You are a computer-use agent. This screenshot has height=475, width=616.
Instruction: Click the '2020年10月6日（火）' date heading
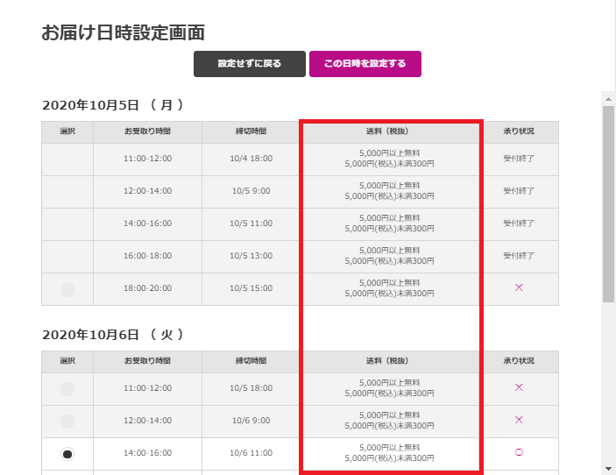pyautogui.click(x=113, y=335)
